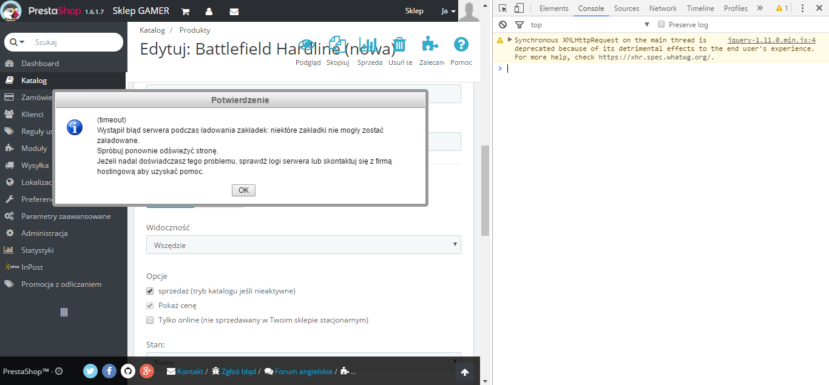The image size is (829, 385).
Task: Focus the Szukaj search field
Action: [x=76, y=42]
